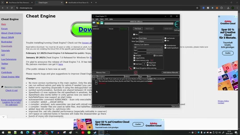The image size is (240, 135).
Task: Open the Windows Start menu
Action: click(3, 132)
